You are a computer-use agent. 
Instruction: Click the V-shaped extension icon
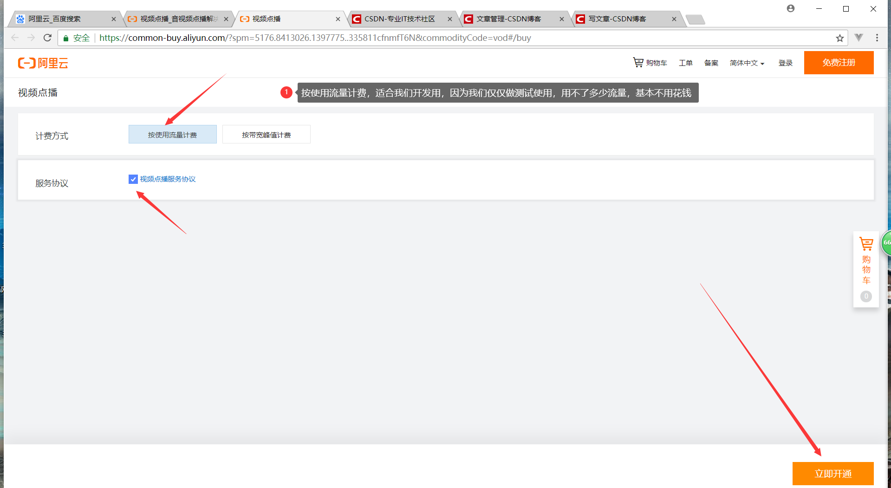858,38
